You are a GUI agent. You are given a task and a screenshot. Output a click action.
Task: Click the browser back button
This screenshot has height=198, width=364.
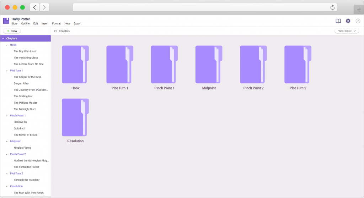[34, 7]
